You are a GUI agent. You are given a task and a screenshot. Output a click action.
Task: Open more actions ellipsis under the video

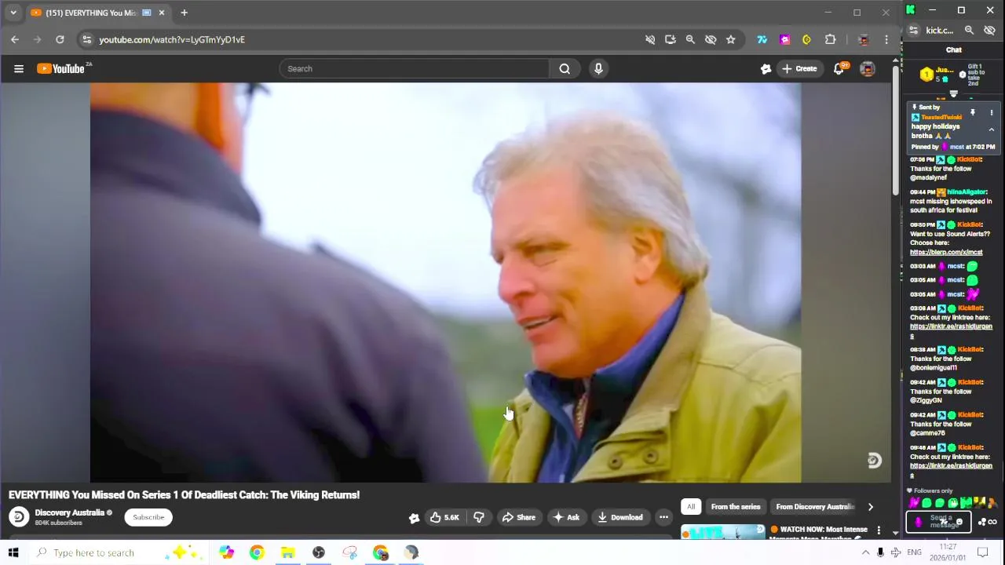click(x=663, y=517)
